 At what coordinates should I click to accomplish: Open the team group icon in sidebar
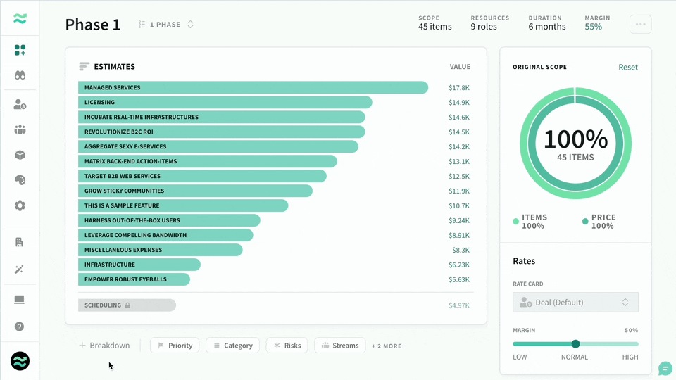pyautogui.click(x=20, y=129)
